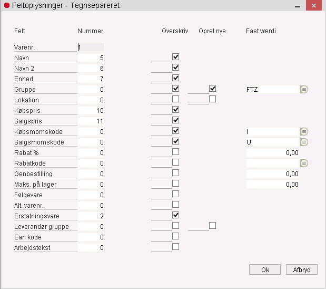Click the Købsmomskode number field
This screenshot has height=289, width=326.
91,132
